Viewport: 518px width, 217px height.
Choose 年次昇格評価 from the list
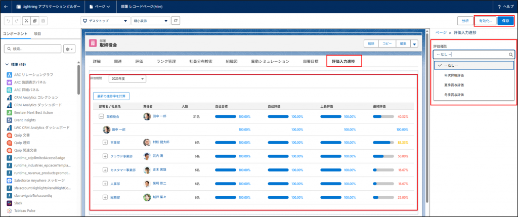[x=454, y=75]
